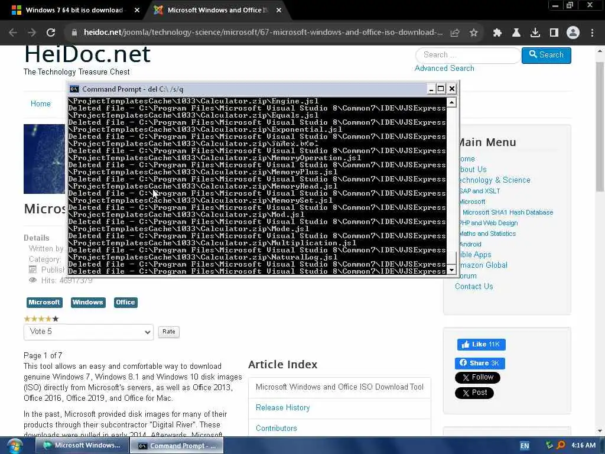Click the Office tag
Viewport: 605px width, 454px height.
coord(125,302)
